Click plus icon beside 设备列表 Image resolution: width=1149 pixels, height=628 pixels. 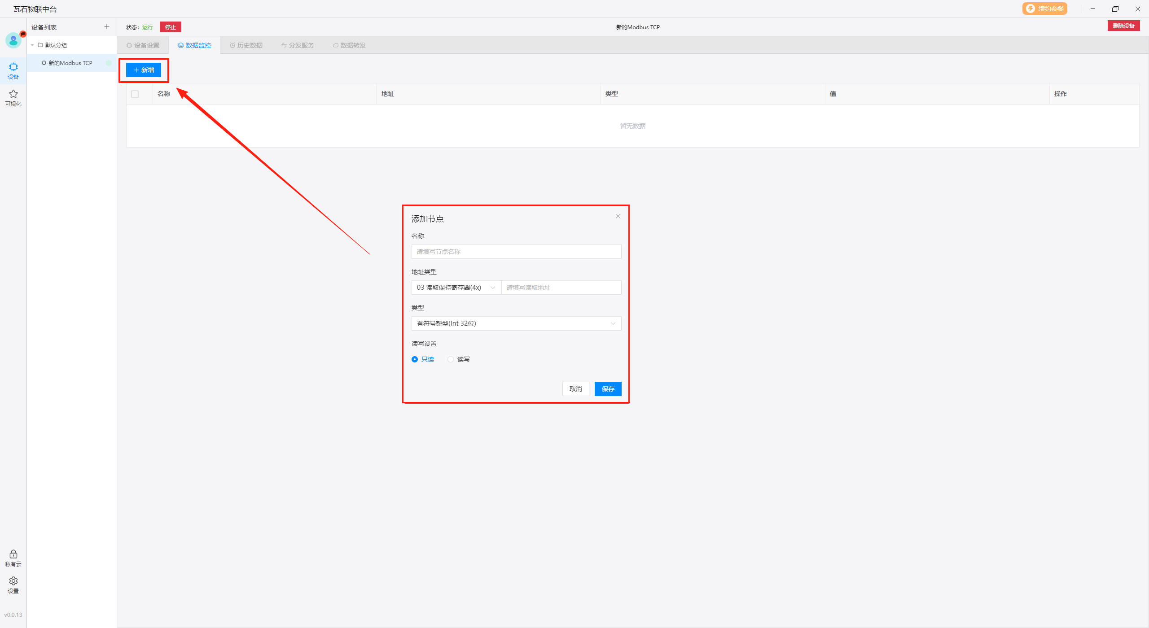point(106,27)
